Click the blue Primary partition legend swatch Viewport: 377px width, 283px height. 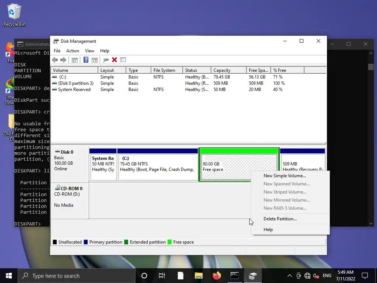85,242
